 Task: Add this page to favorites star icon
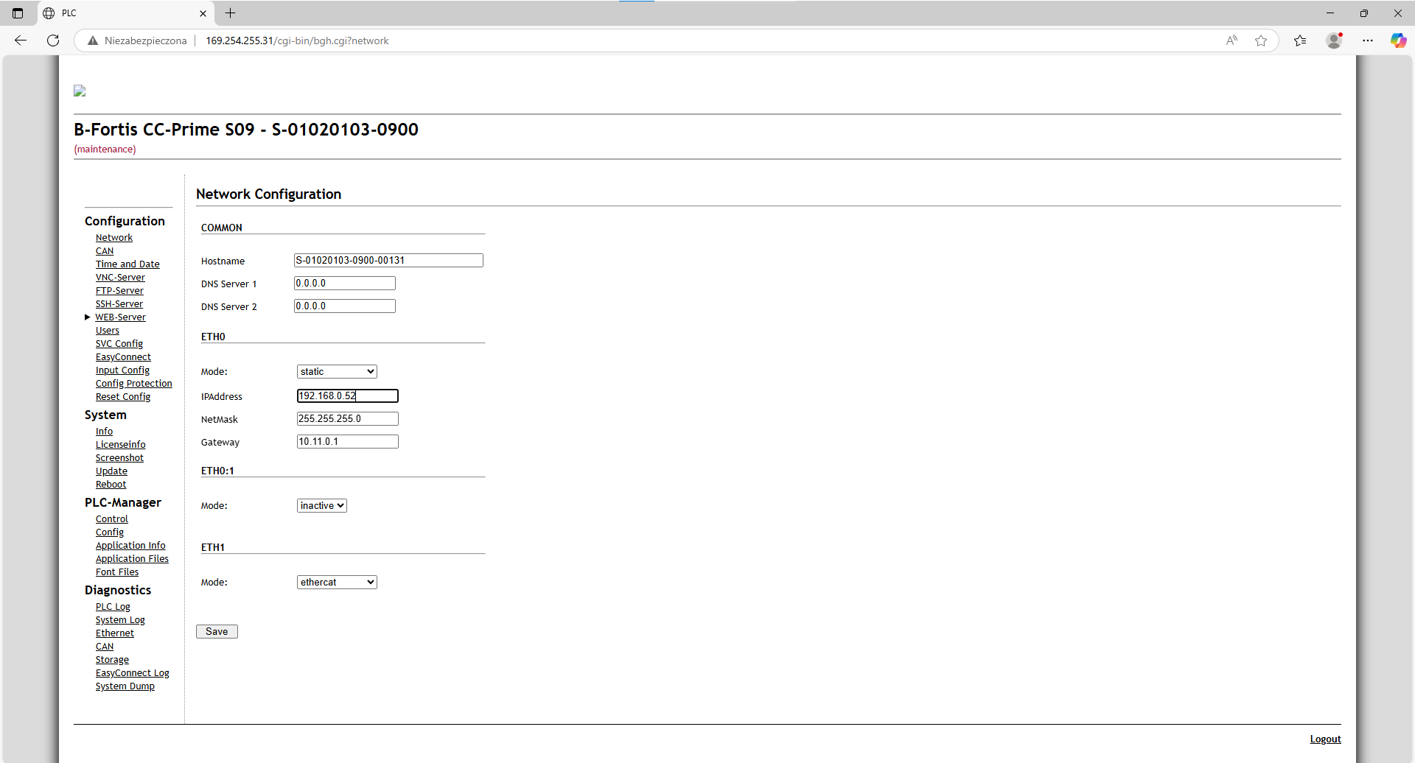click(1261, 41)
